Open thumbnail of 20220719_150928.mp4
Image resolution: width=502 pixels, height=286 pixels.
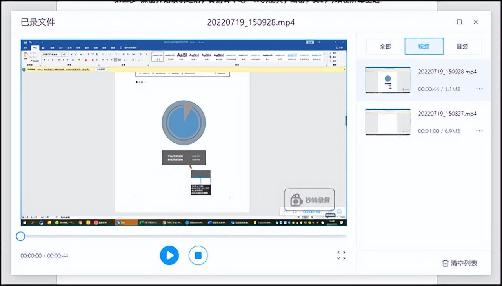(388, 80)
